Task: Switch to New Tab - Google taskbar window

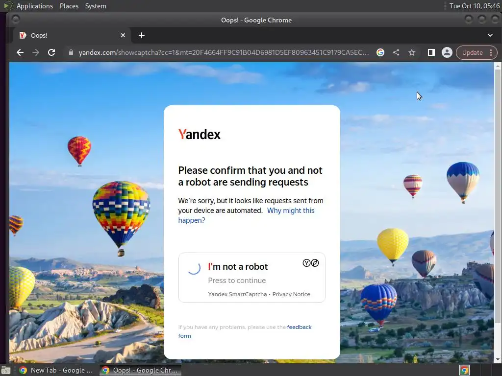Action: (x=56, y=370)
